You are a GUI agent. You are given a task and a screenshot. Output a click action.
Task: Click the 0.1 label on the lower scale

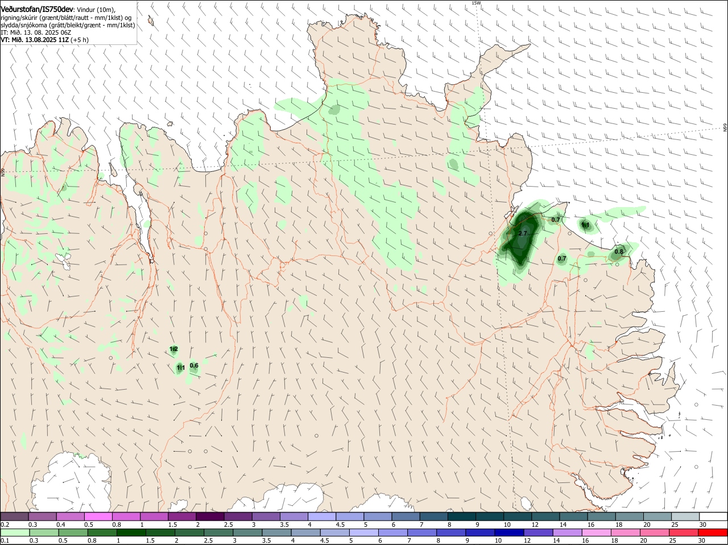pyautogui.click(x=5, y=540)
